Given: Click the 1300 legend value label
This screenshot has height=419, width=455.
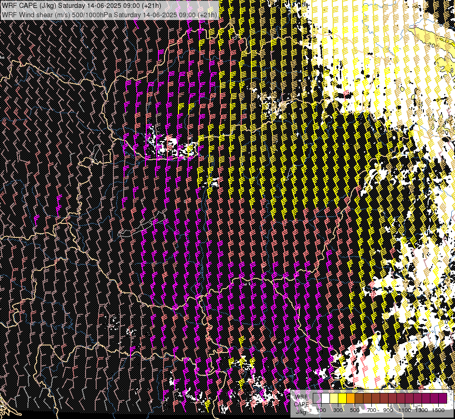Looking at the screenshot, I should point(422,410).
